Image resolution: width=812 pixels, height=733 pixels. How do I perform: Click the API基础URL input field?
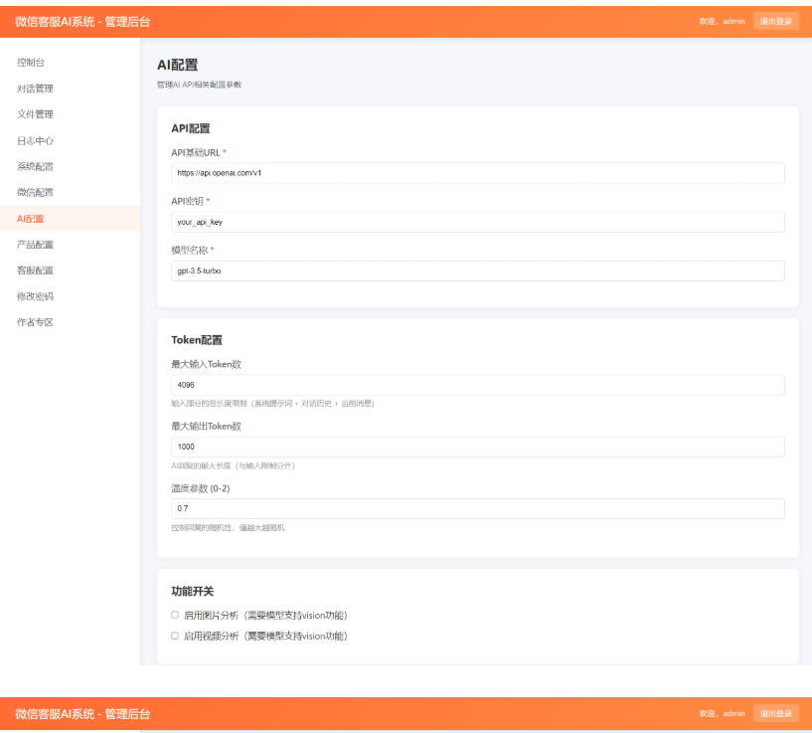pyautogui.click(x=475, y=171)
